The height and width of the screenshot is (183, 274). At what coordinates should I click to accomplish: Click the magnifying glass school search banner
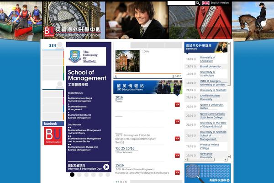coord(208,173)
